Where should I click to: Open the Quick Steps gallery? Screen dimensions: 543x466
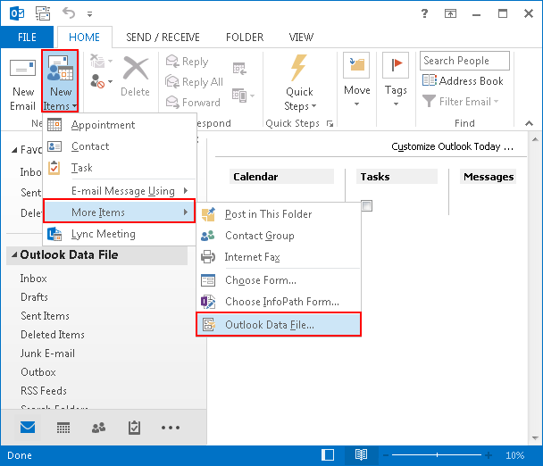[x=299, y=83]
